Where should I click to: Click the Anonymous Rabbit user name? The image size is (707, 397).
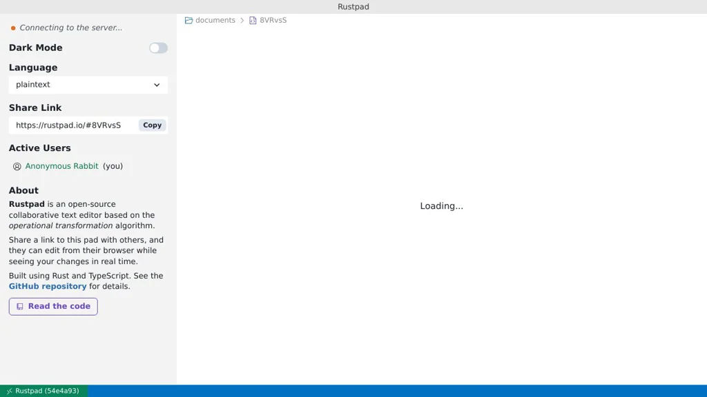(61, 166)
